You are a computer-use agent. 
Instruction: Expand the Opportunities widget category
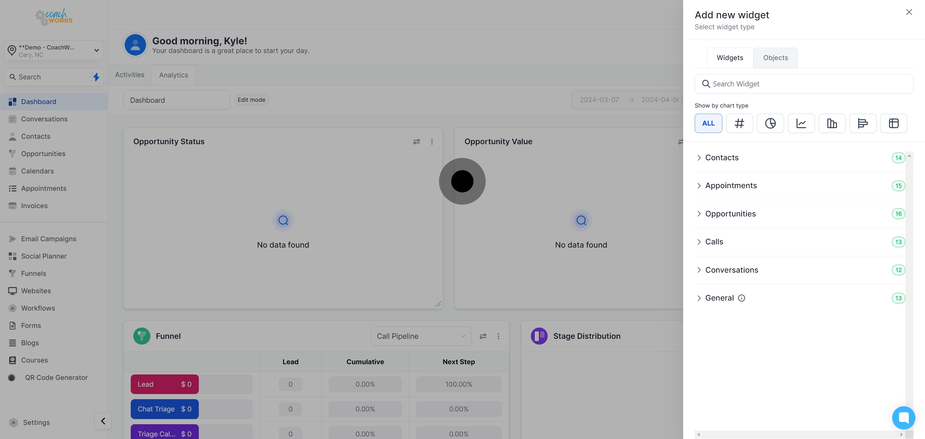tap(730, 214)
